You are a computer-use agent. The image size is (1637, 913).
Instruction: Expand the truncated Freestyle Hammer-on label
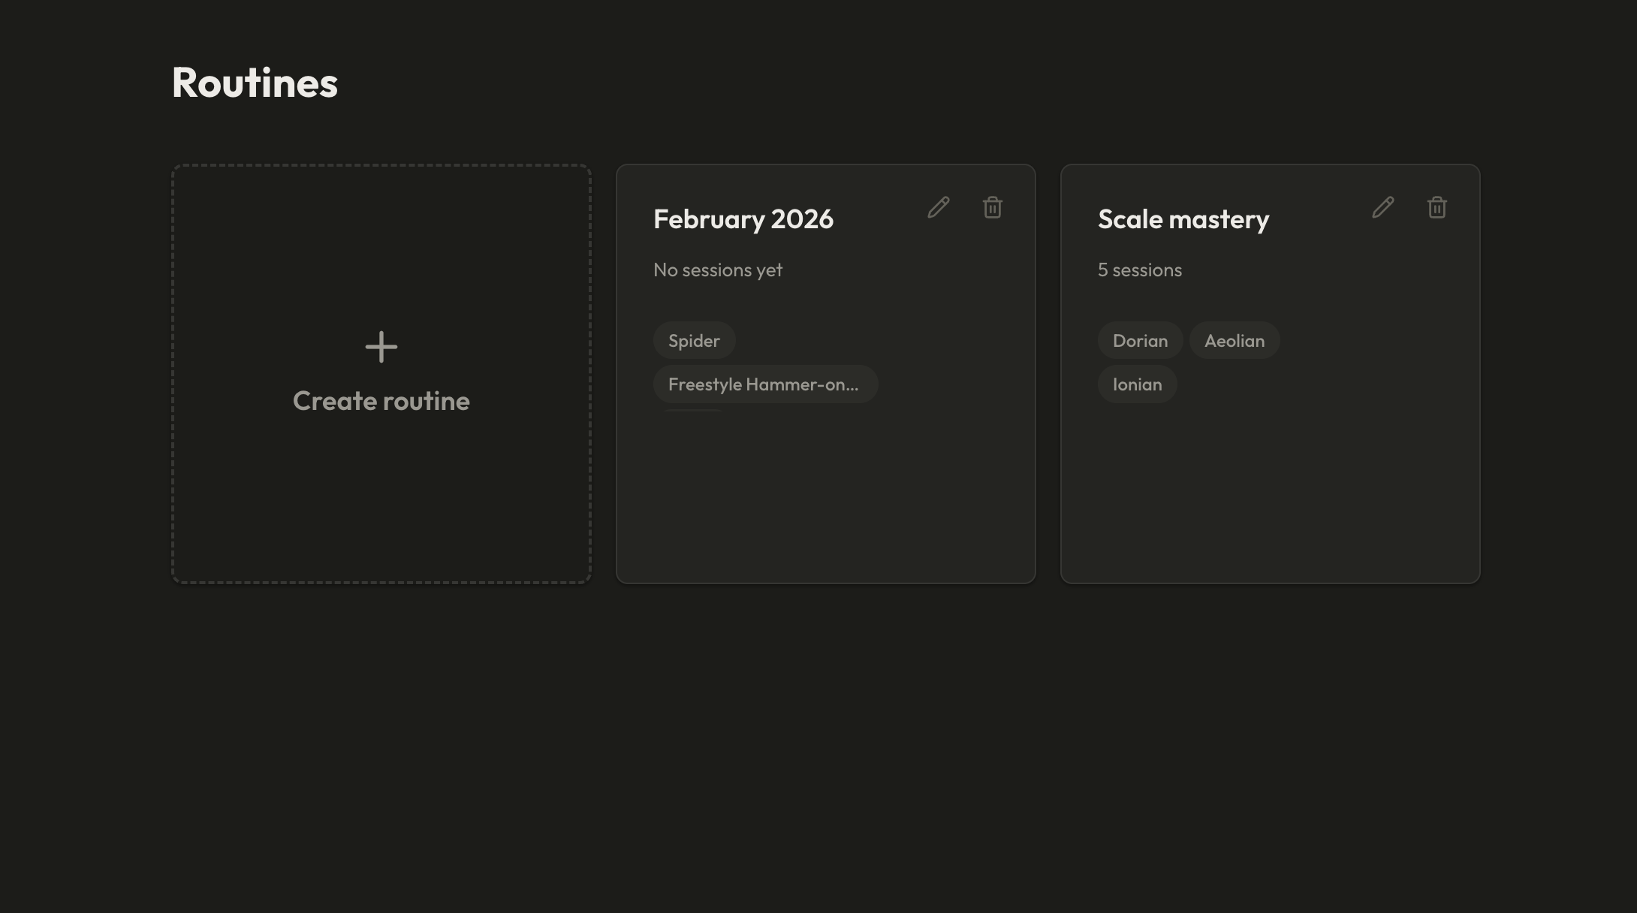[x=764, y=384]
